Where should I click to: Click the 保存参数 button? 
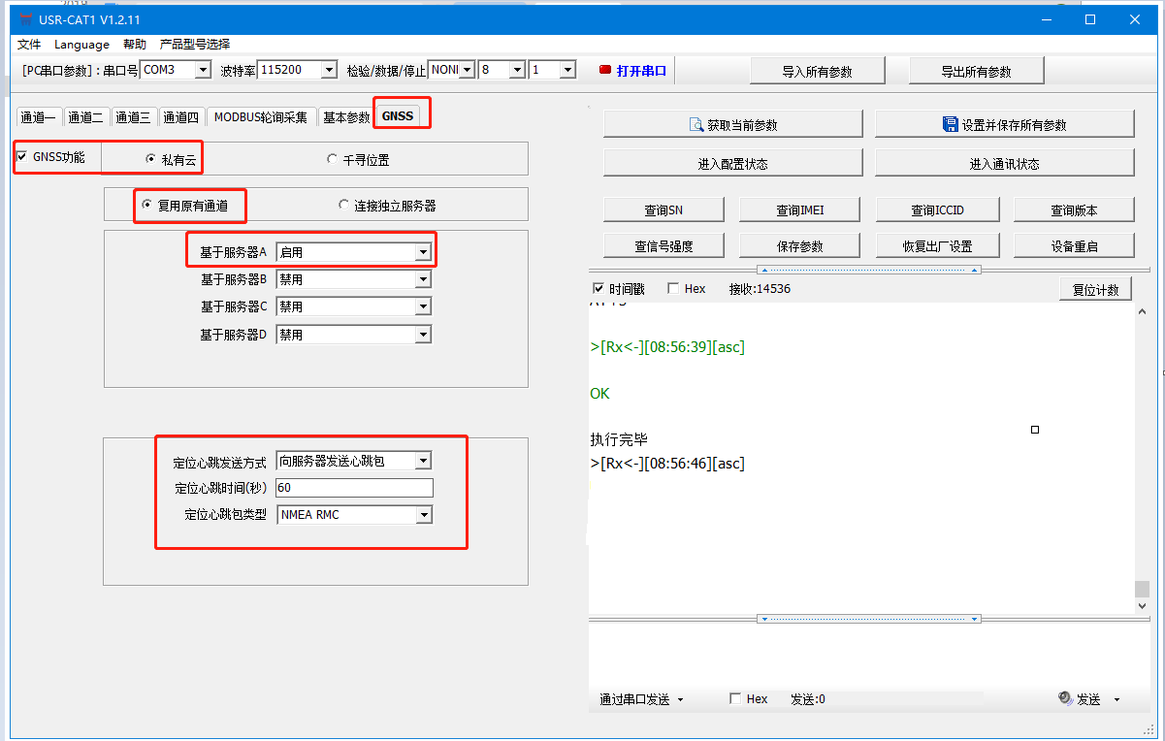[800, 245]
